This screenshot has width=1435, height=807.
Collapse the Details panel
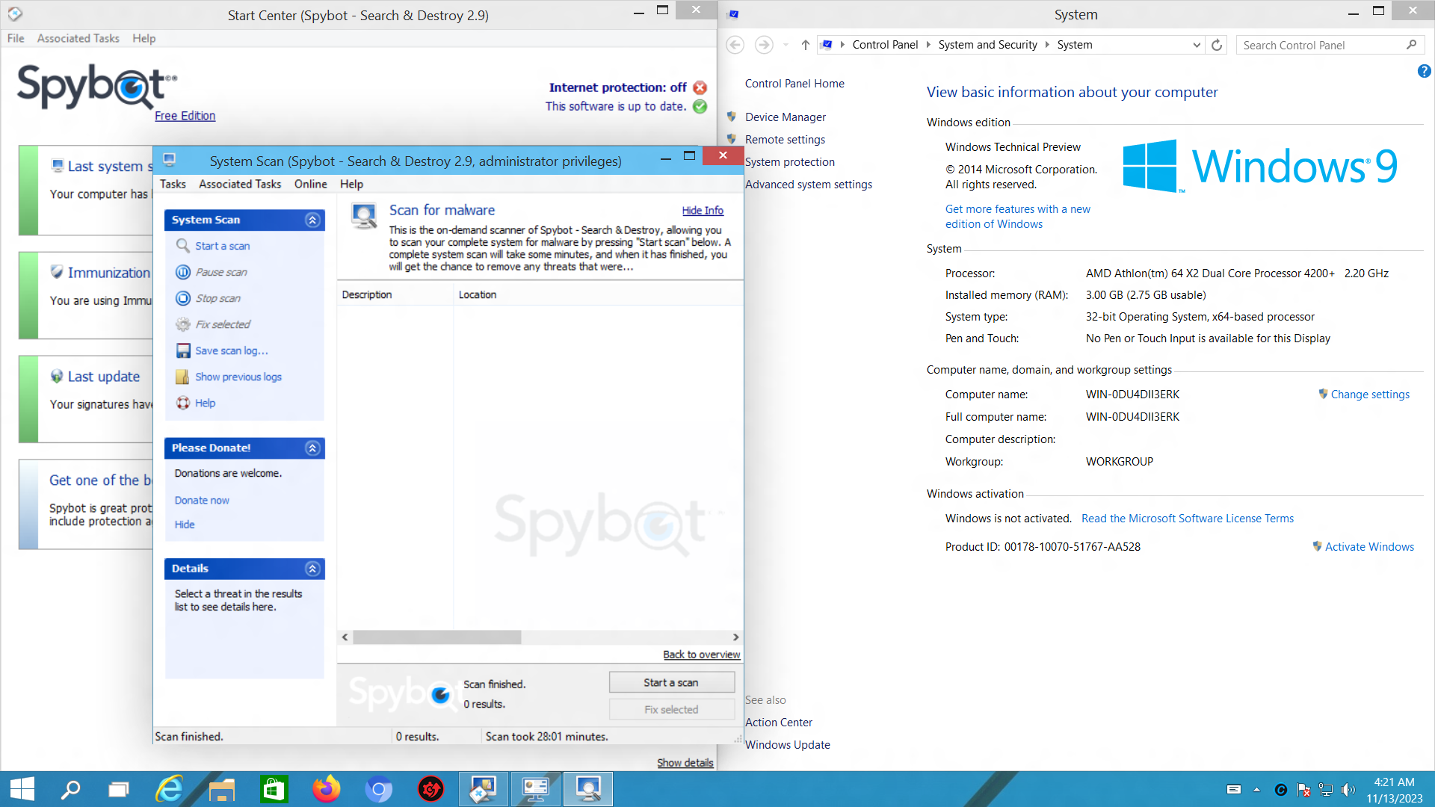coord(312,569)
